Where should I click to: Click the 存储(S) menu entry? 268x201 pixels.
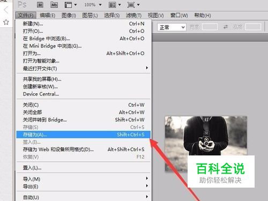84,127
